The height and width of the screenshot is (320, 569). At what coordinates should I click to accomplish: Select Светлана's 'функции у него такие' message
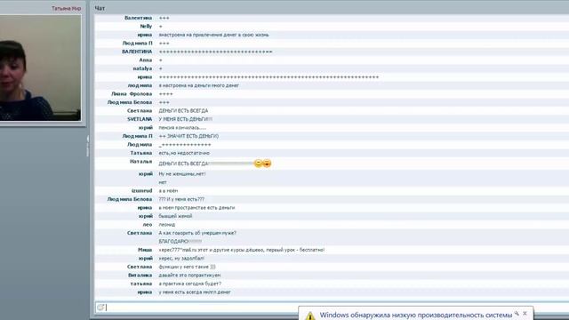pyautogui.click(x=187, y=267)
